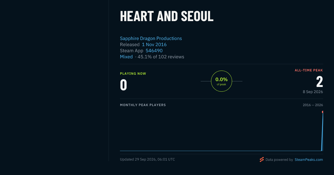The image size is (334, 175).
Task: Click the Monthly Peak Players heading
Action: click(143, 105)
